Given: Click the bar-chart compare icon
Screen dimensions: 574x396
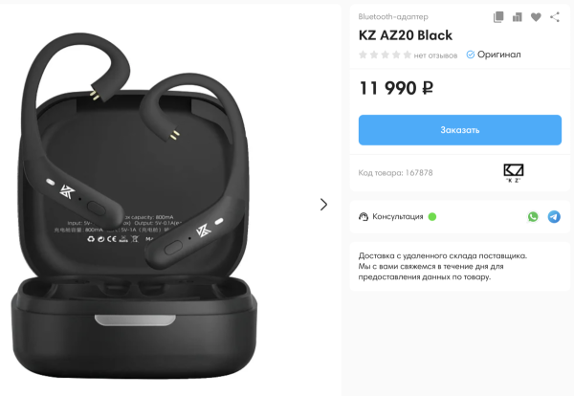Looking at the screenshot, I should pyautogui.click(x=517, y=17).
